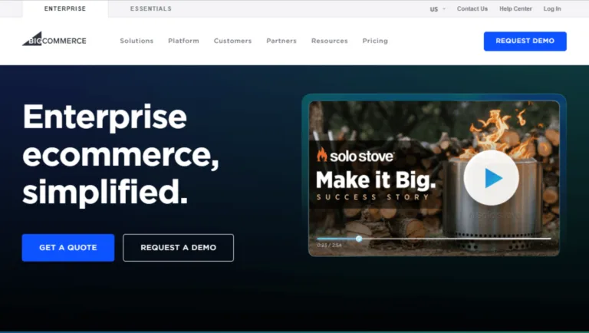Go to the Pricing page

[375, 41]
